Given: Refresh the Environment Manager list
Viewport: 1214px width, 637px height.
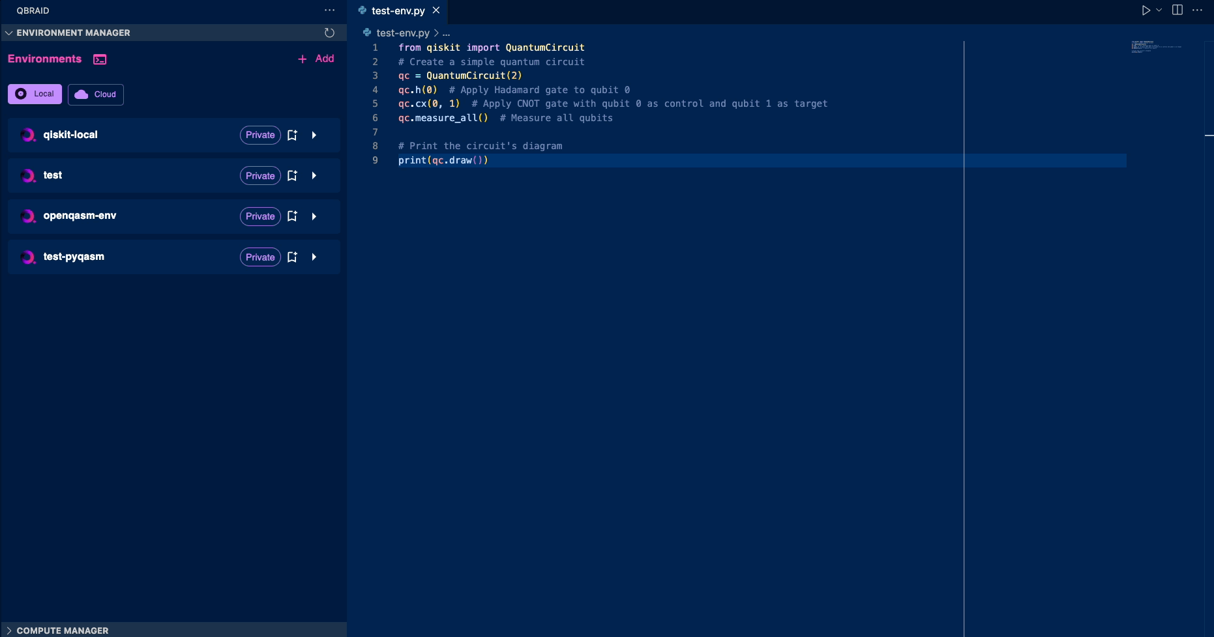Looking at the screenshot, I should click(329, 33).
